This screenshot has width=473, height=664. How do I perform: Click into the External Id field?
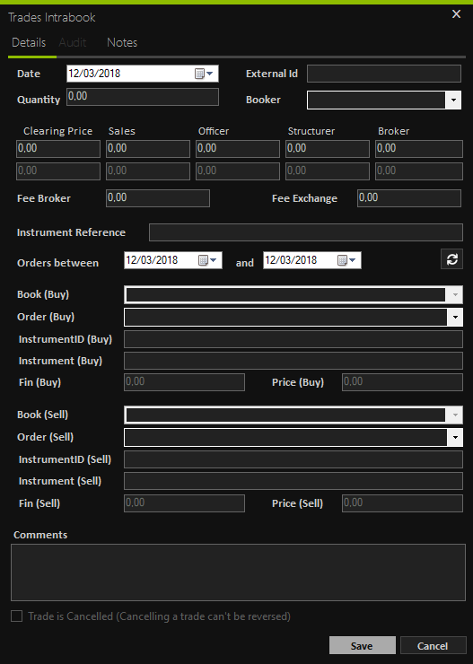(384, 74)
